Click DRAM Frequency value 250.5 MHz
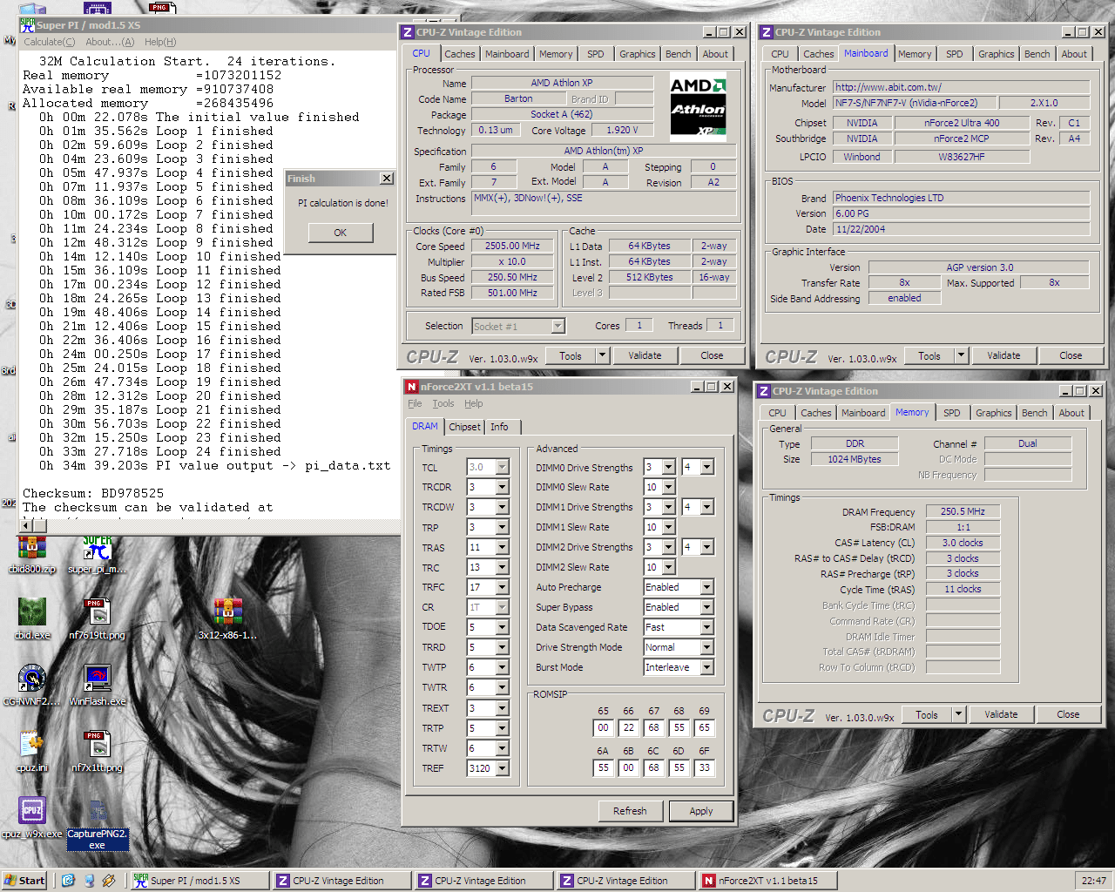This screenshot has width=1115, height=892. (963, 511)
